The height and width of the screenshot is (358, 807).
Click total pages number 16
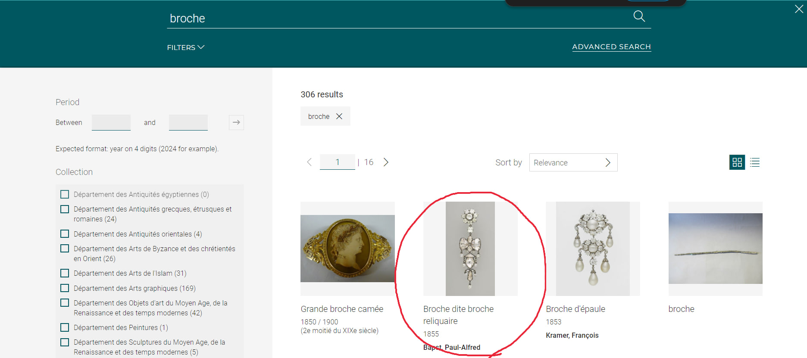(369, 162)
